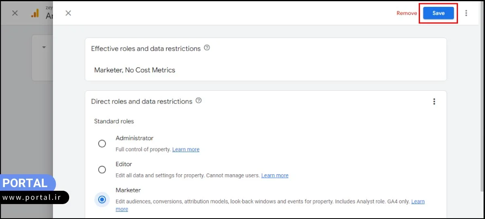Screen dimensions: 485x219
Task: Click help icon beside Effective roles heading
Action: pyautogui.click(x=207, y=48)
